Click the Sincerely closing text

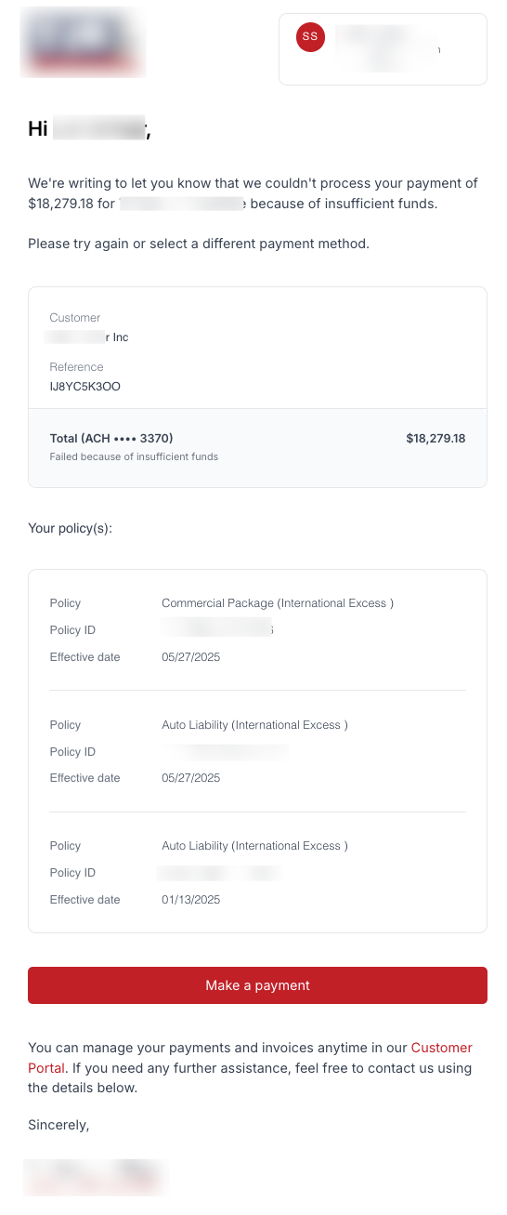click(x=58, y=1126)
